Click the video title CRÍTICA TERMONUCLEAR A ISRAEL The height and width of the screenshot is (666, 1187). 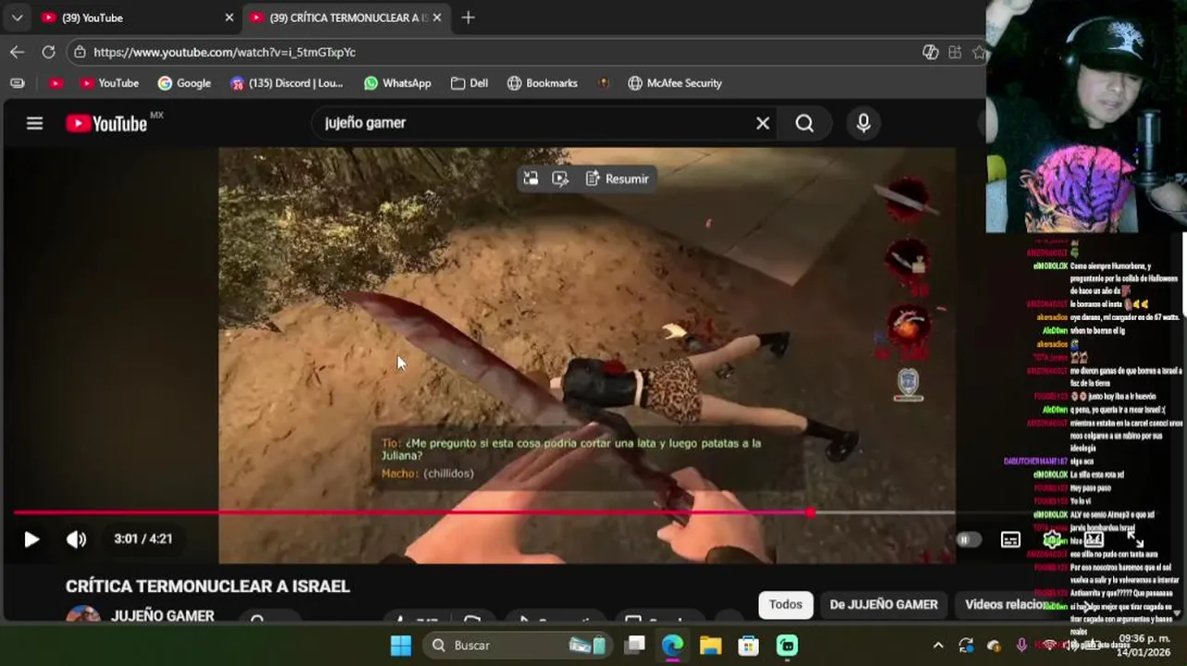coord(208,586)
